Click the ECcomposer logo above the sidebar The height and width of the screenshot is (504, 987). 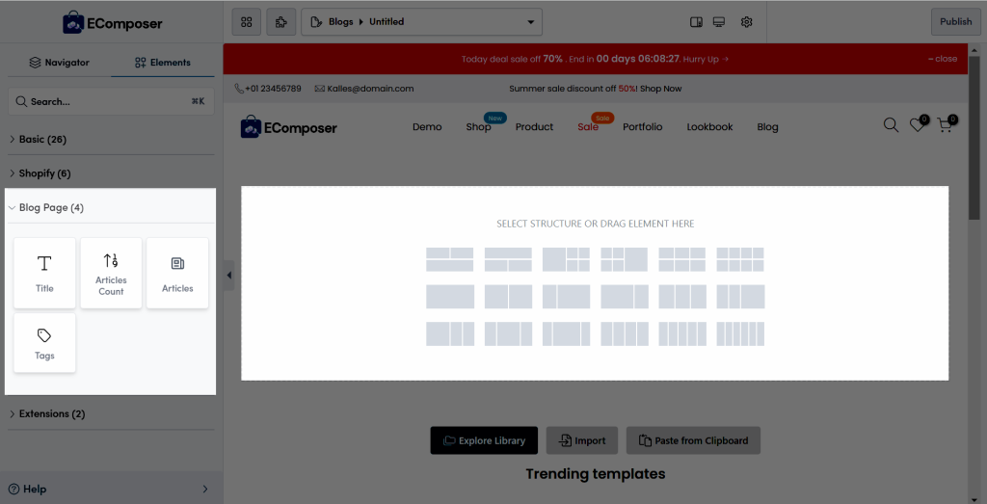click(x=112, y=23)
